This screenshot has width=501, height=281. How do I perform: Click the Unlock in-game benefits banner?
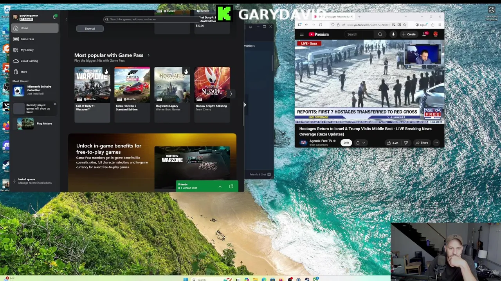tap(152, 162)
